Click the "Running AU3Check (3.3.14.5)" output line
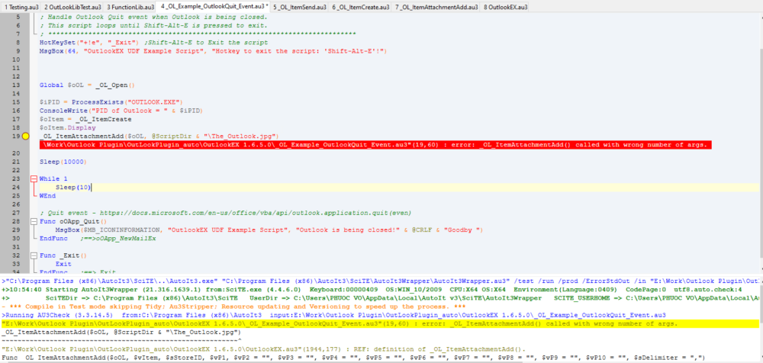Image resolution: width=763 pixels, height=363 pixels. (334, 315)
